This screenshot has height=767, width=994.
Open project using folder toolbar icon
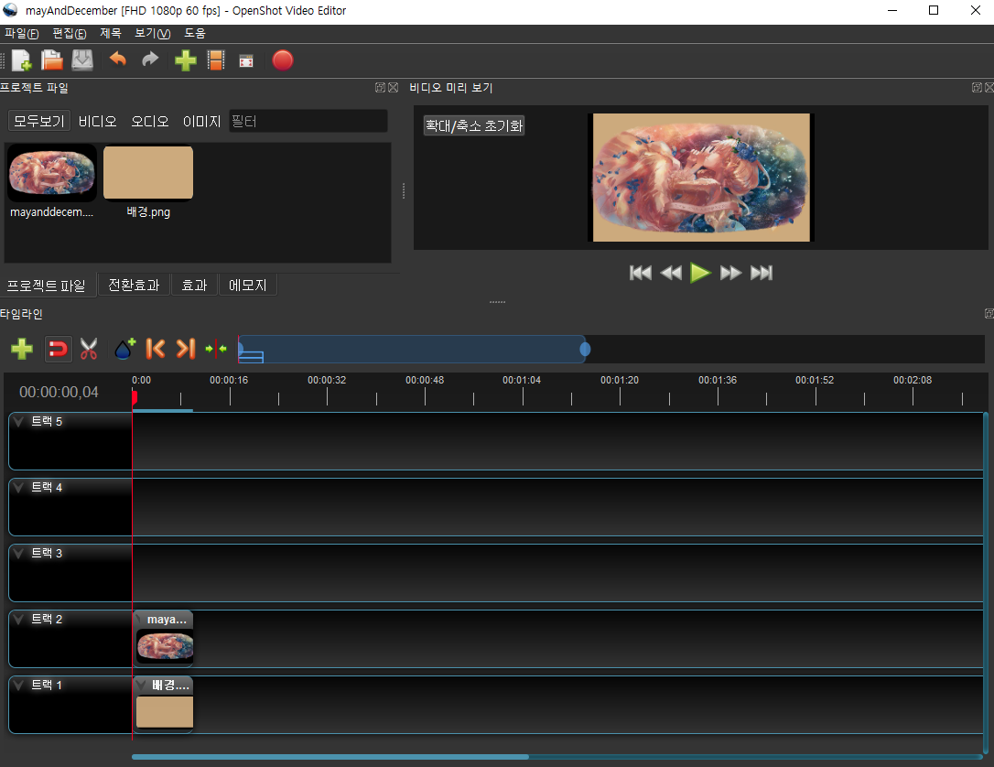click(52, 60)
